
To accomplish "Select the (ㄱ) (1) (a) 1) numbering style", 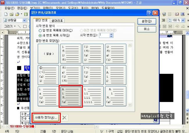I will tap(93, 75).
